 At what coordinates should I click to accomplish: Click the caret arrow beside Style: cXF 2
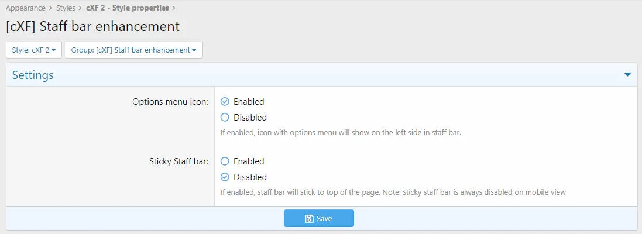pyautogui.click(x=54, y=50)
